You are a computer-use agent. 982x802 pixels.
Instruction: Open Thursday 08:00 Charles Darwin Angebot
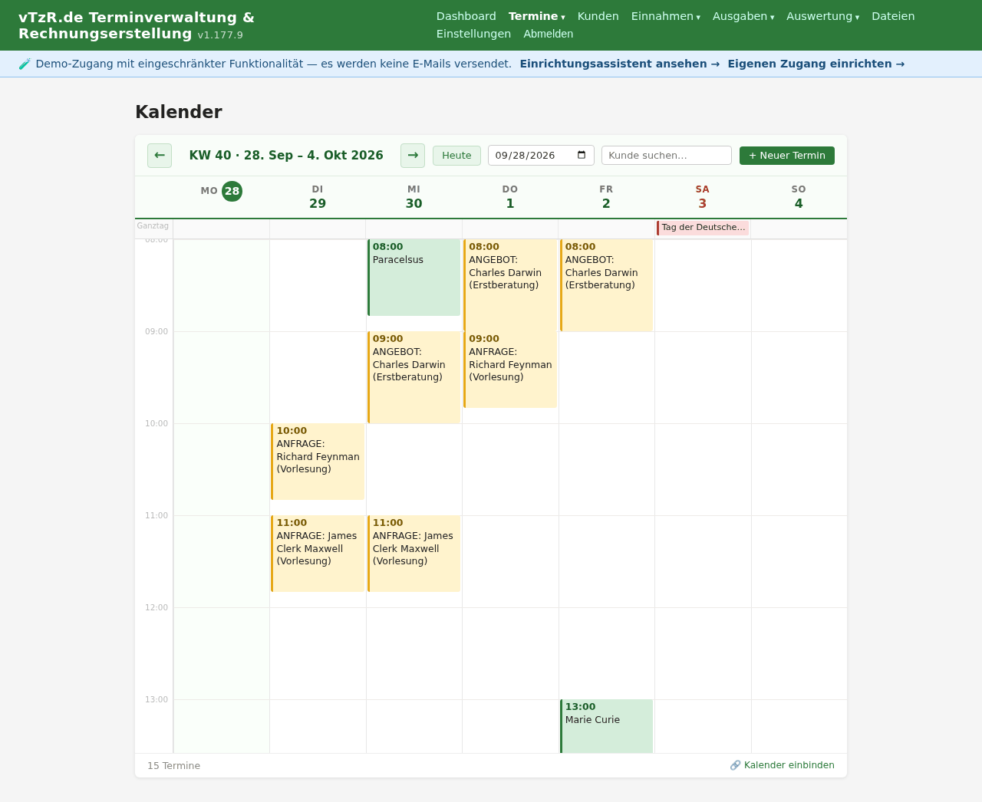(510, 285)
